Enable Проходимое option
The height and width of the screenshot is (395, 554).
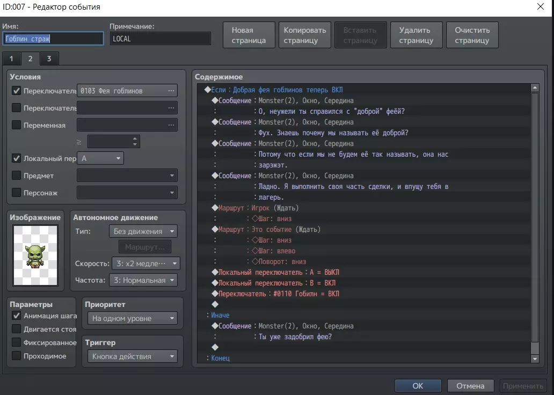[16, 356]
